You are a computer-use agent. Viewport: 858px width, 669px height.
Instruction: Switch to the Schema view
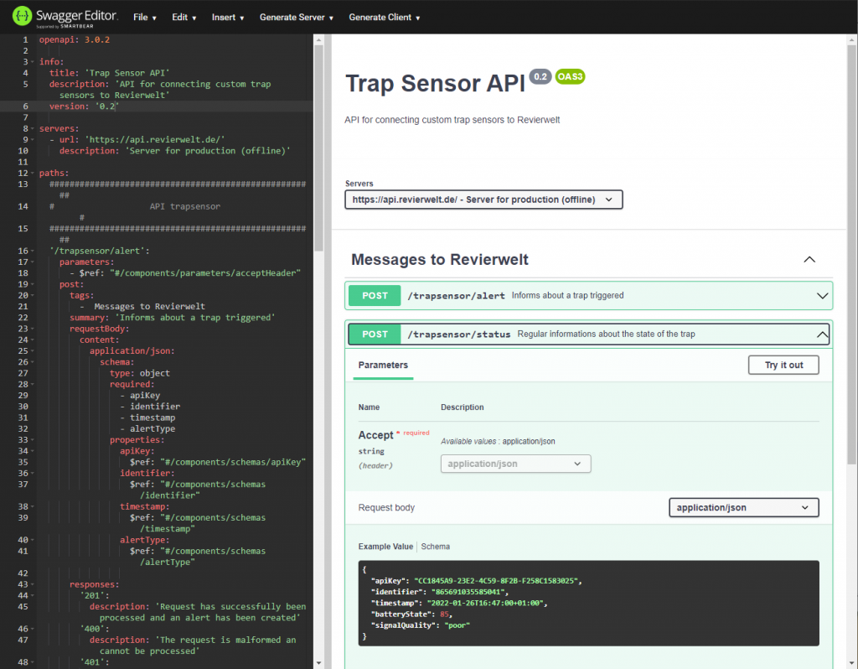click(435, 547)
